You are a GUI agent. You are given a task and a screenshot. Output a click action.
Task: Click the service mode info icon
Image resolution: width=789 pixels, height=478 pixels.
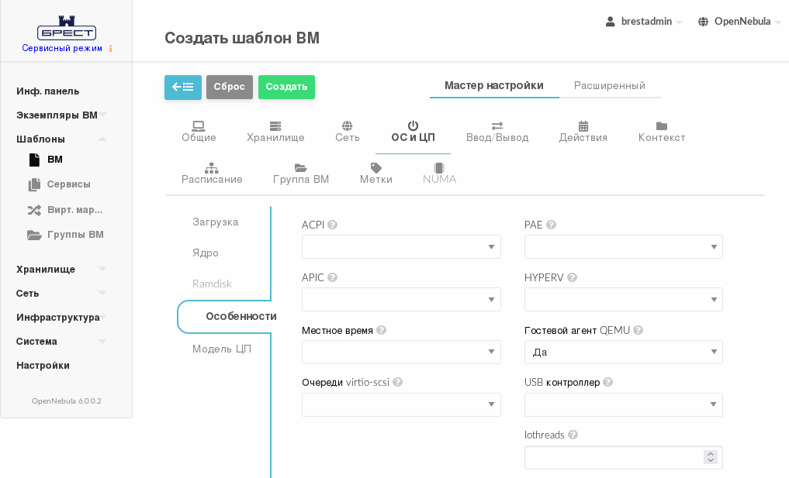point(110,49)
